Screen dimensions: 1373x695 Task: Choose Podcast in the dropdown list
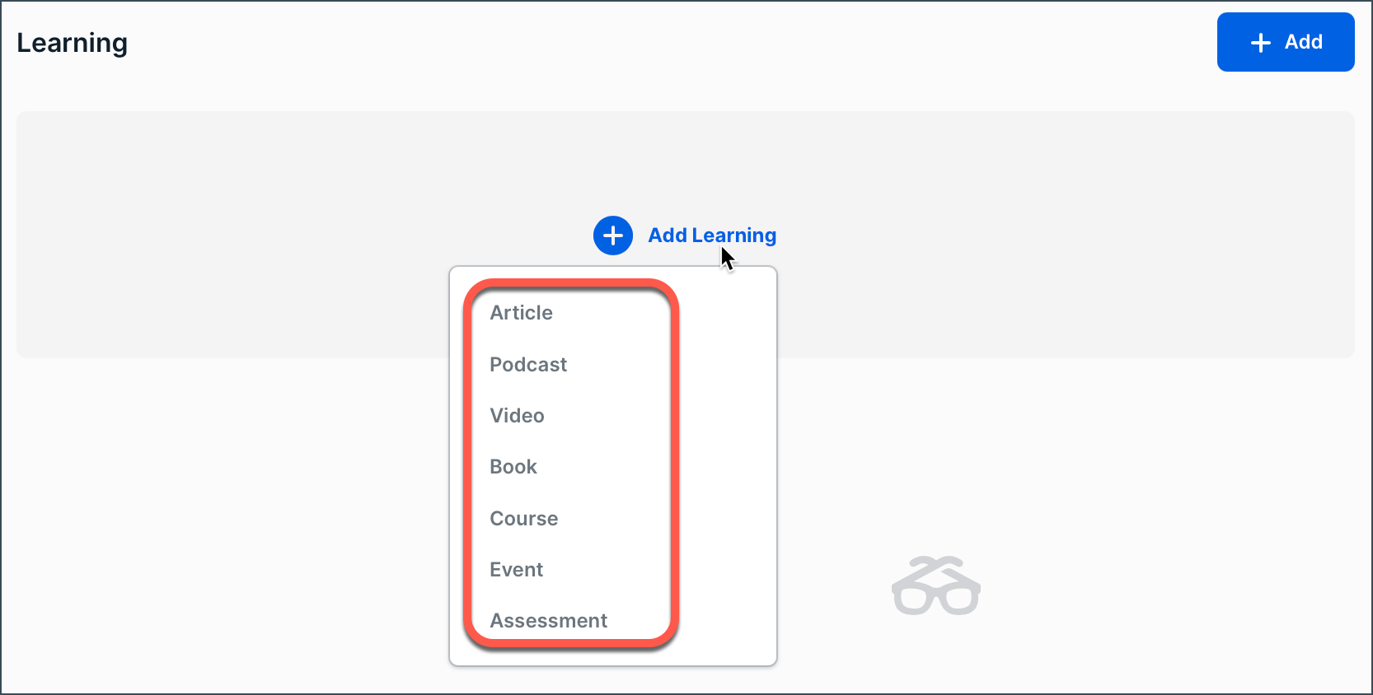click(528, 365)
